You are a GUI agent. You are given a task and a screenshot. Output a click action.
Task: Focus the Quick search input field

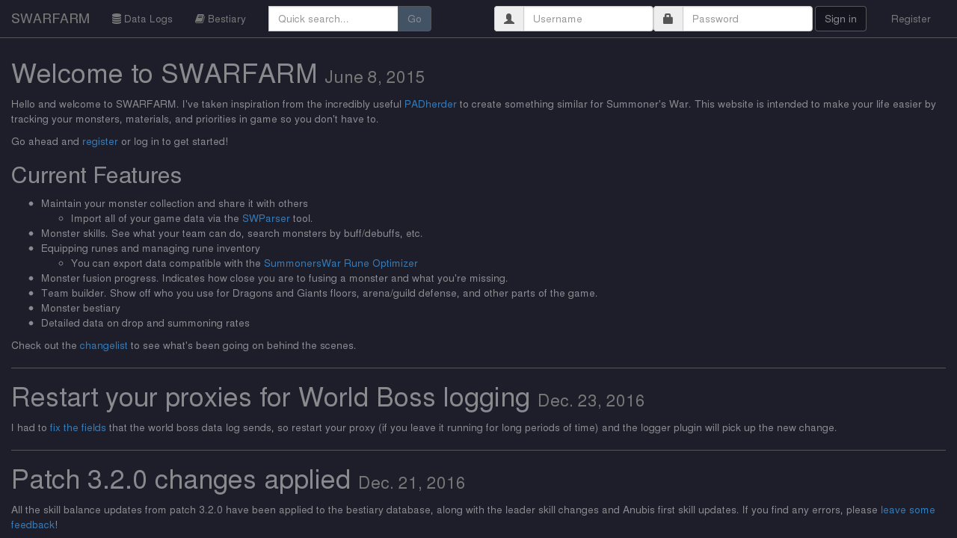click(x=333, y=19)
